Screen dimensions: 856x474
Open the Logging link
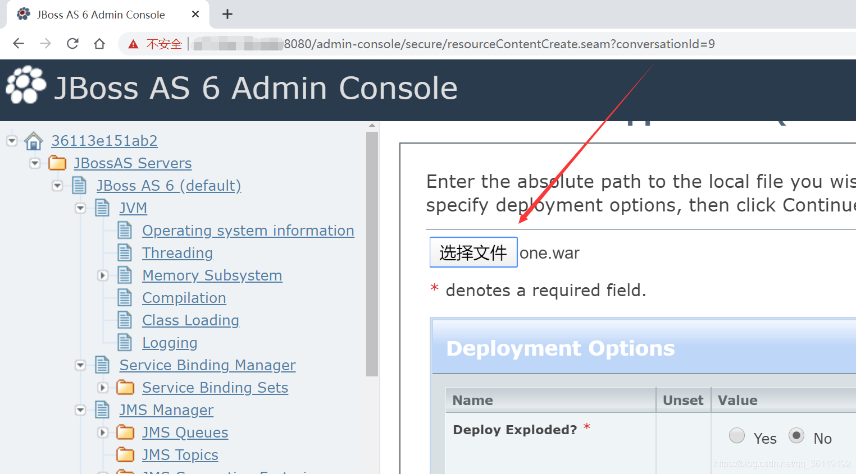170,343
